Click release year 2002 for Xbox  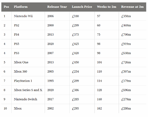coord(51,108)
